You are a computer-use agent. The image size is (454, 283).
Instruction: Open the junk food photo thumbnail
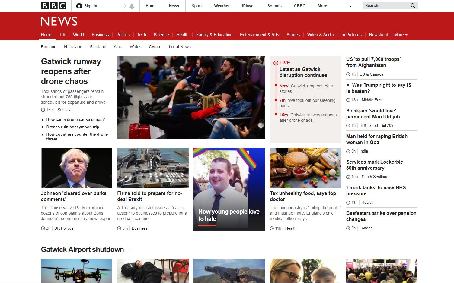pos(305,168)
